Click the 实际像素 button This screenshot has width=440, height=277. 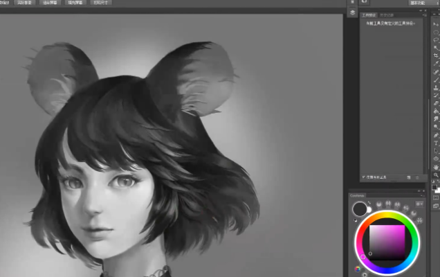[24, 3]
